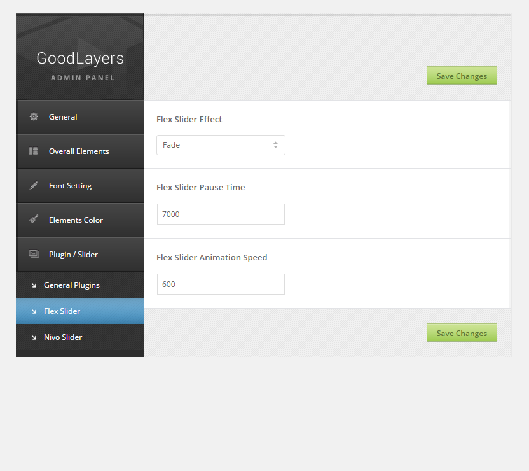Click the arrow icon beside Flex Slider
The width and height of the screenshot is (529, 471).
click(x=34, y=311)
